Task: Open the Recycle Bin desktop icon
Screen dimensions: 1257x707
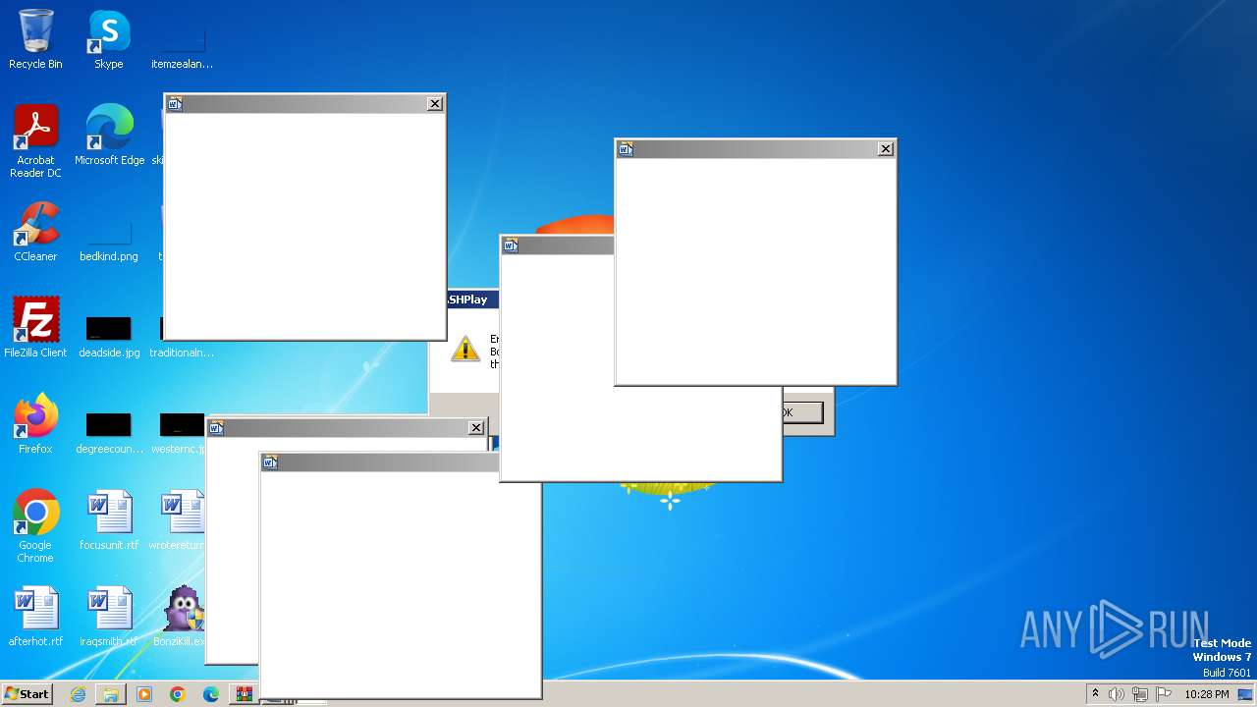Action: [x=35, y=39]
